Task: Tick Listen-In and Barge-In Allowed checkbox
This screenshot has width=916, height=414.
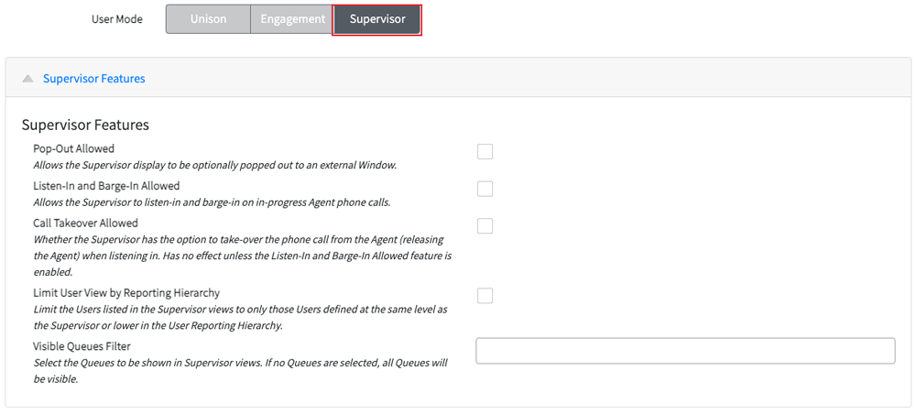Action: pos(485,190)
